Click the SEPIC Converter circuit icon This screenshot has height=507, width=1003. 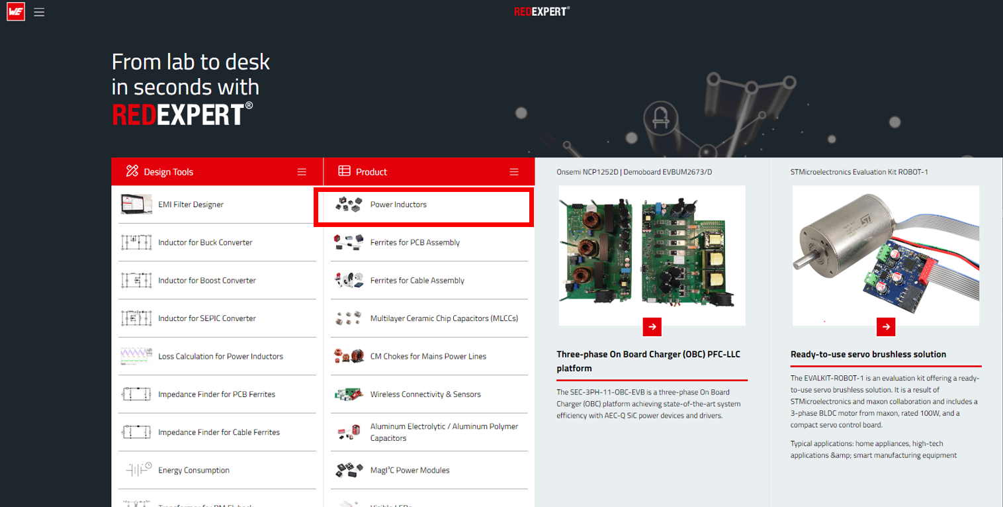point(136,318)
